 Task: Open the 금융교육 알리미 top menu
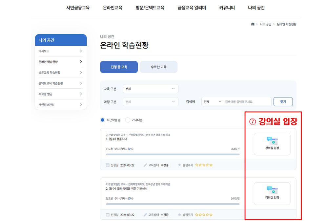192,8
